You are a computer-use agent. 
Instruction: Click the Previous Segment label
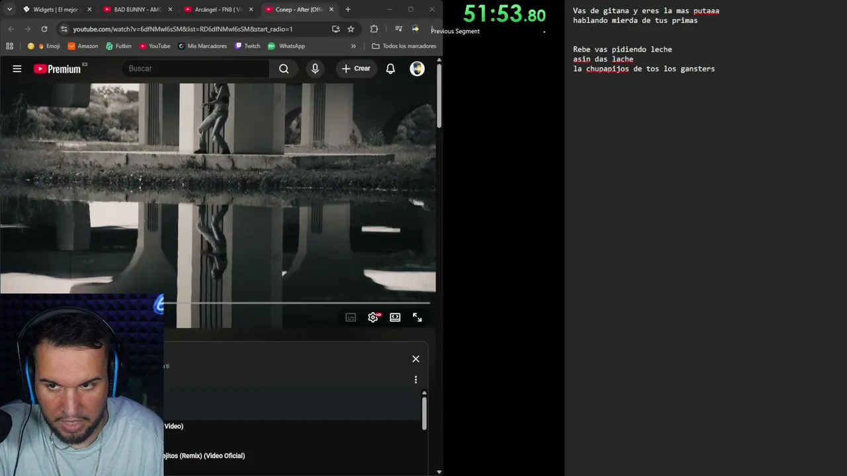[x=455, y=31]
